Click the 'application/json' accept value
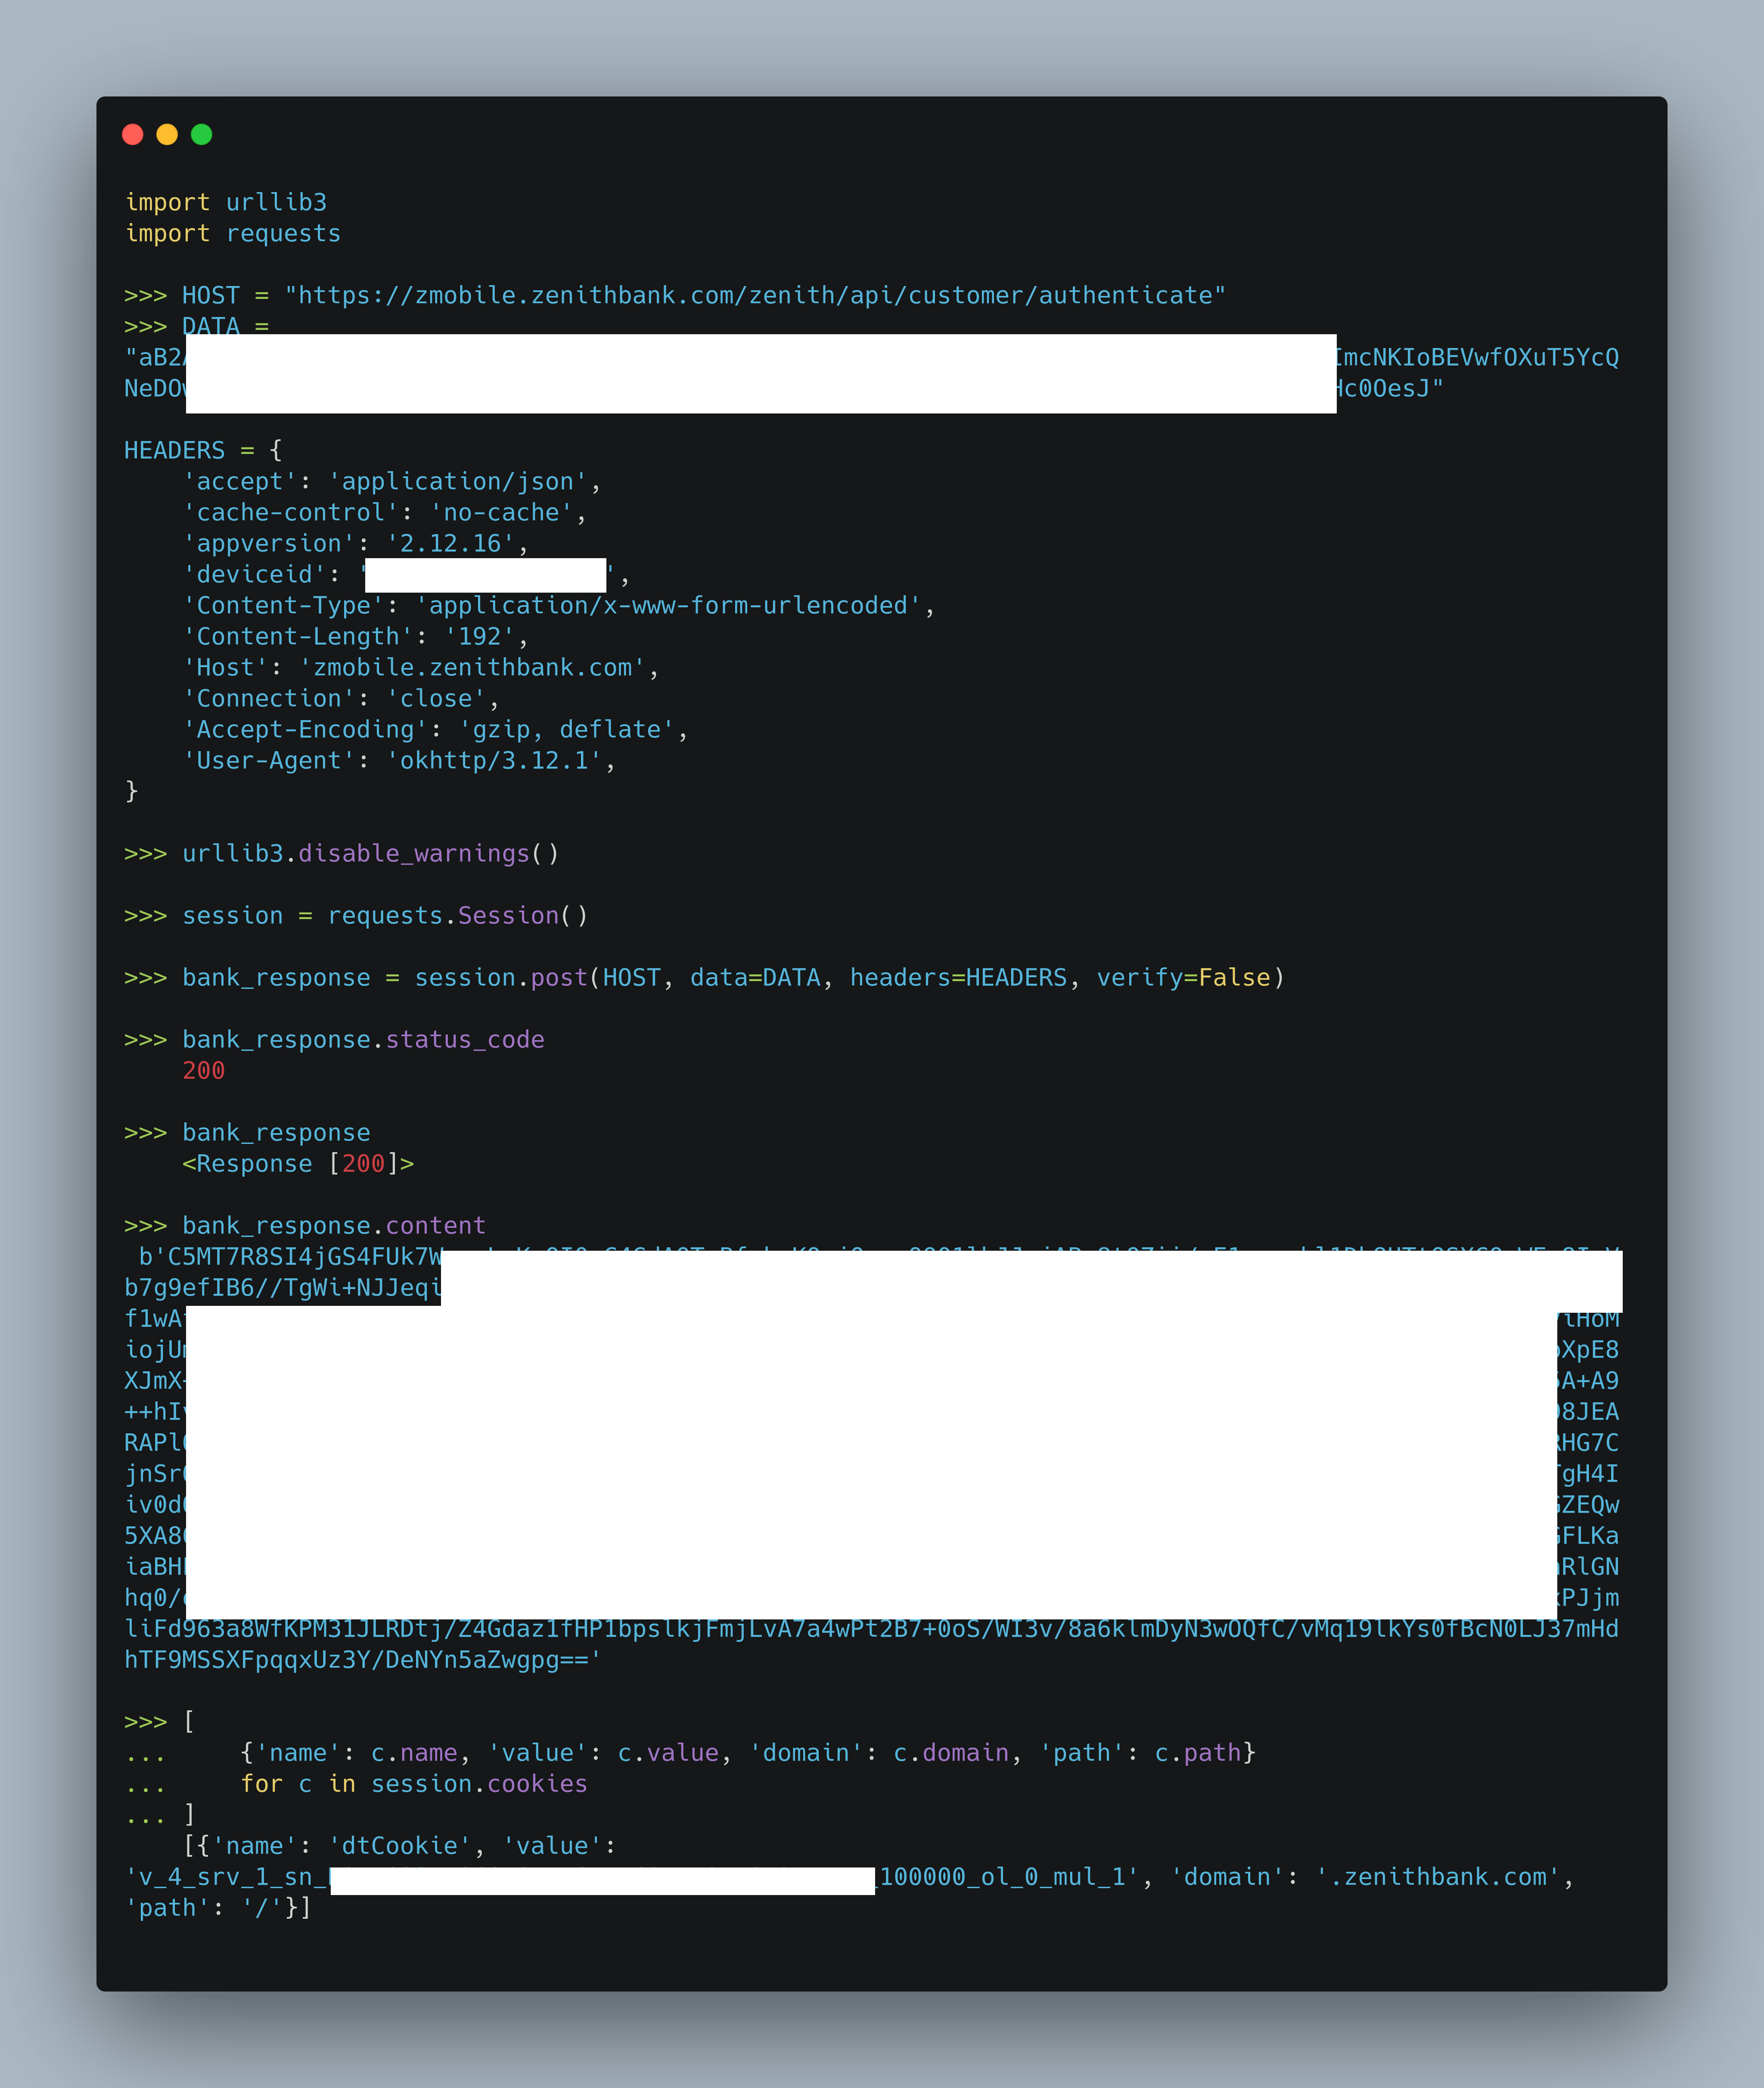This screenshot has height=2088, width=1764. pyautogui.click(x=457, y=481)
